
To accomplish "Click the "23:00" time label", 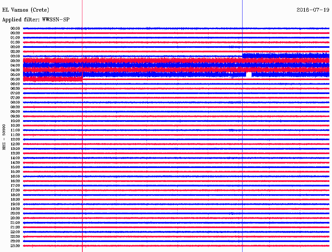I will (x=15, y=241).
